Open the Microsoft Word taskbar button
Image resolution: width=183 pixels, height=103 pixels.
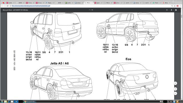tap(29, 102)
